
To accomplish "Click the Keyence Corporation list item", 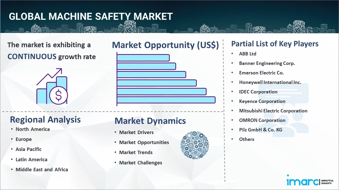I will coord(262,101).
